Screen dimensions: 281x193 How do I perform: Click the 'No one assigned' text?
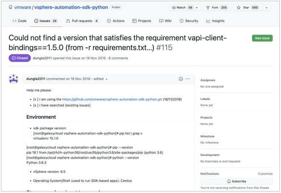212,87
